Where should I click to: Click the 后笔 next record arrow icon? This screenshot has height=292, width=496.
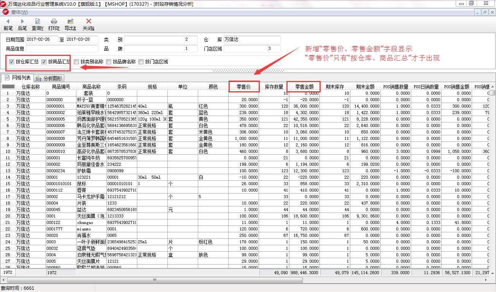[22, 21]
